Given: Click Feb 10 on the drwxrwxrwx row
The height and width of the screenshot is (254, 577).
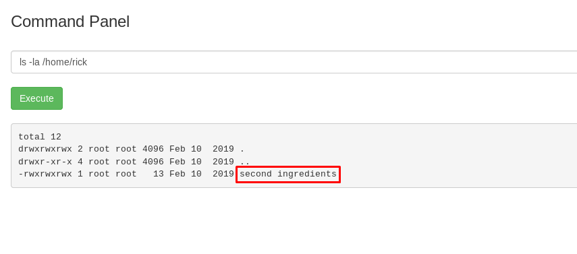Looking at the screenshot, I should click(x=186, y=150).
